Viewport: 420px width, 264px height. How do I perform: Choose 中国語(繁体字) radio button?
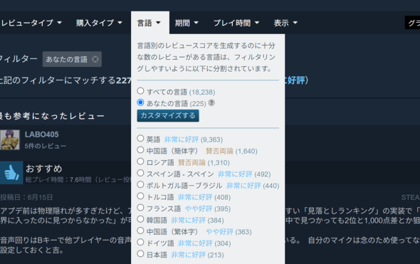pyautogui.click(x=140, y=231)
